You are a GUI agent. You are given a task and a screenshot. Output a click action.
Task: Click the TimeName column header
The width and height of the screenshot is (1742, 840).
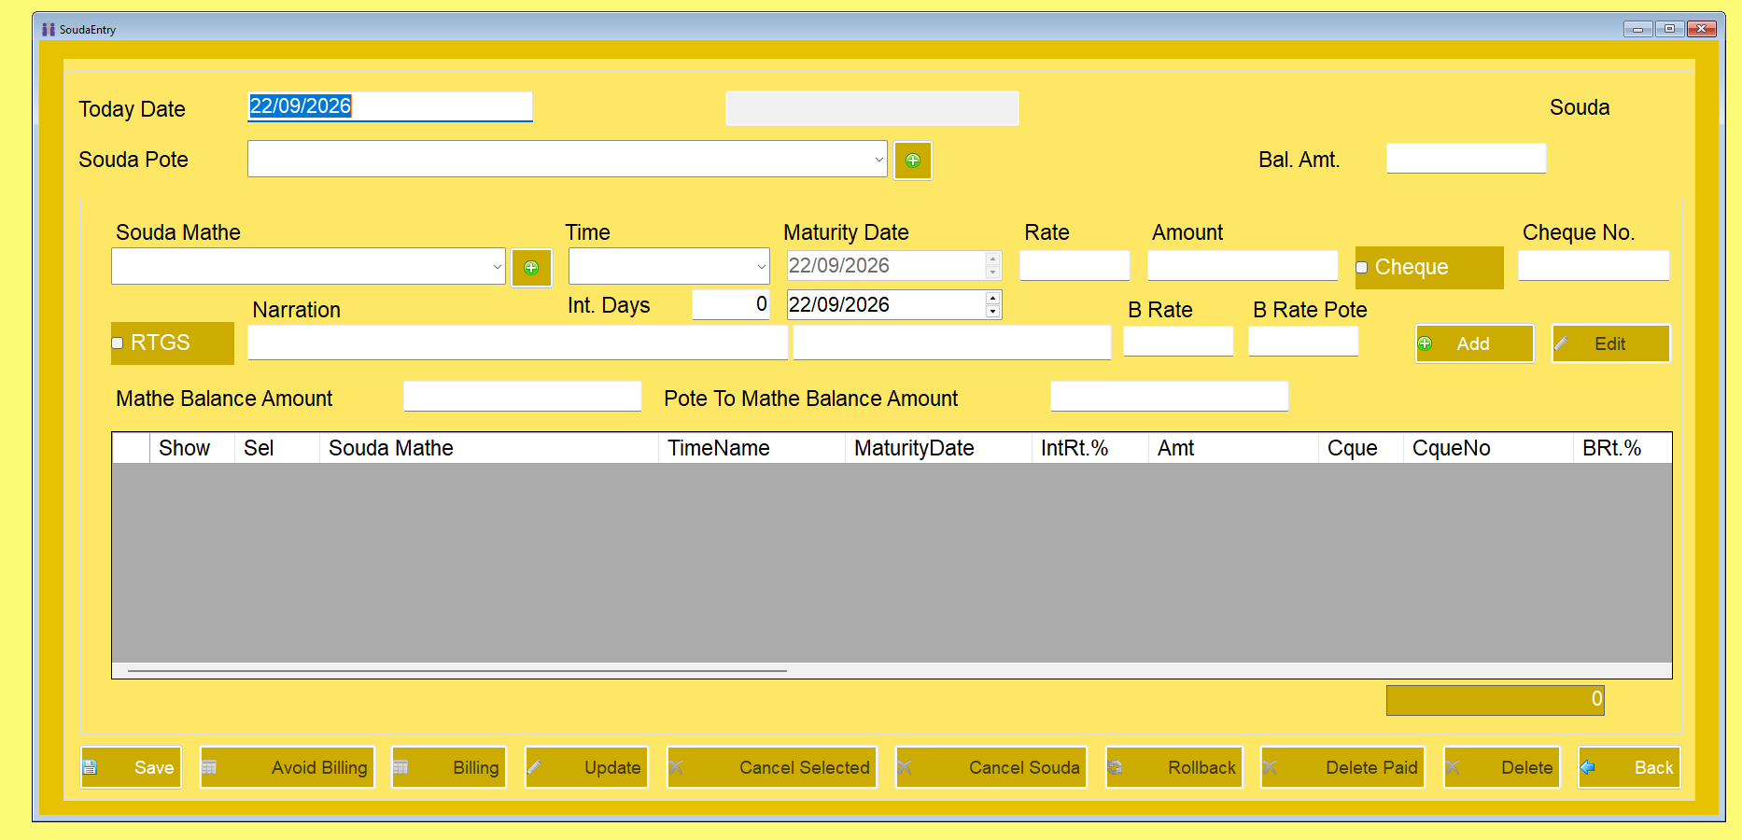[x=752, y=448]
